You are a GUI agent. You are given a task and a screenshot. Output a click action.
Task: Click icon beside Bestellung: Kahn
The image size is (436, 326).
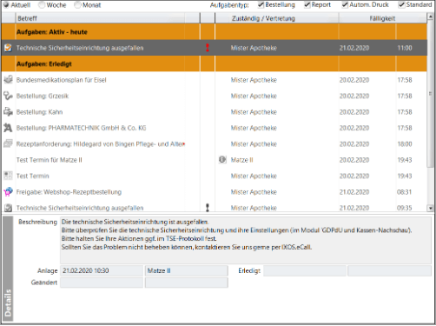pos(8,112)
